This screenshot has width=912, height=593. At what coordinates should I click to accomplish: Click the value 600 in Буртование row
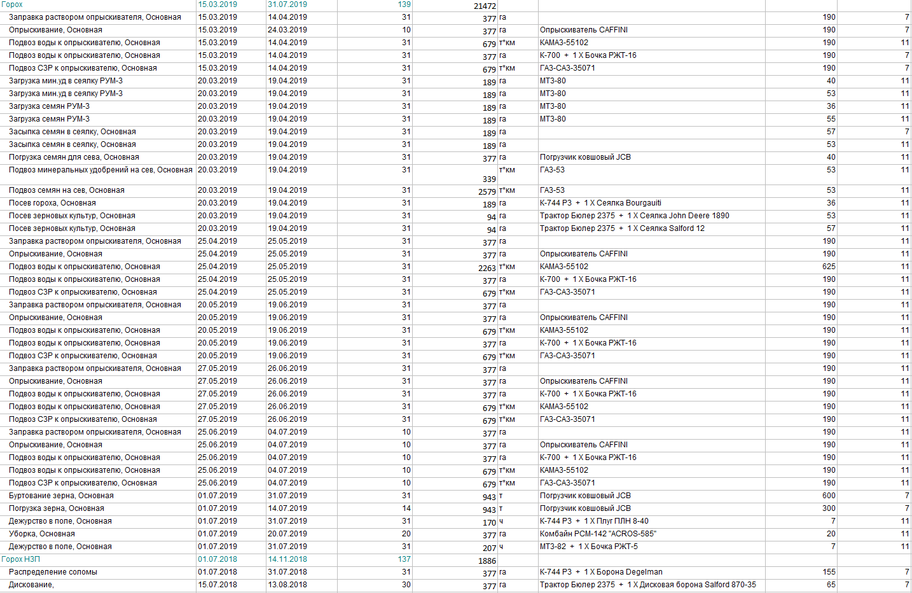829,496
